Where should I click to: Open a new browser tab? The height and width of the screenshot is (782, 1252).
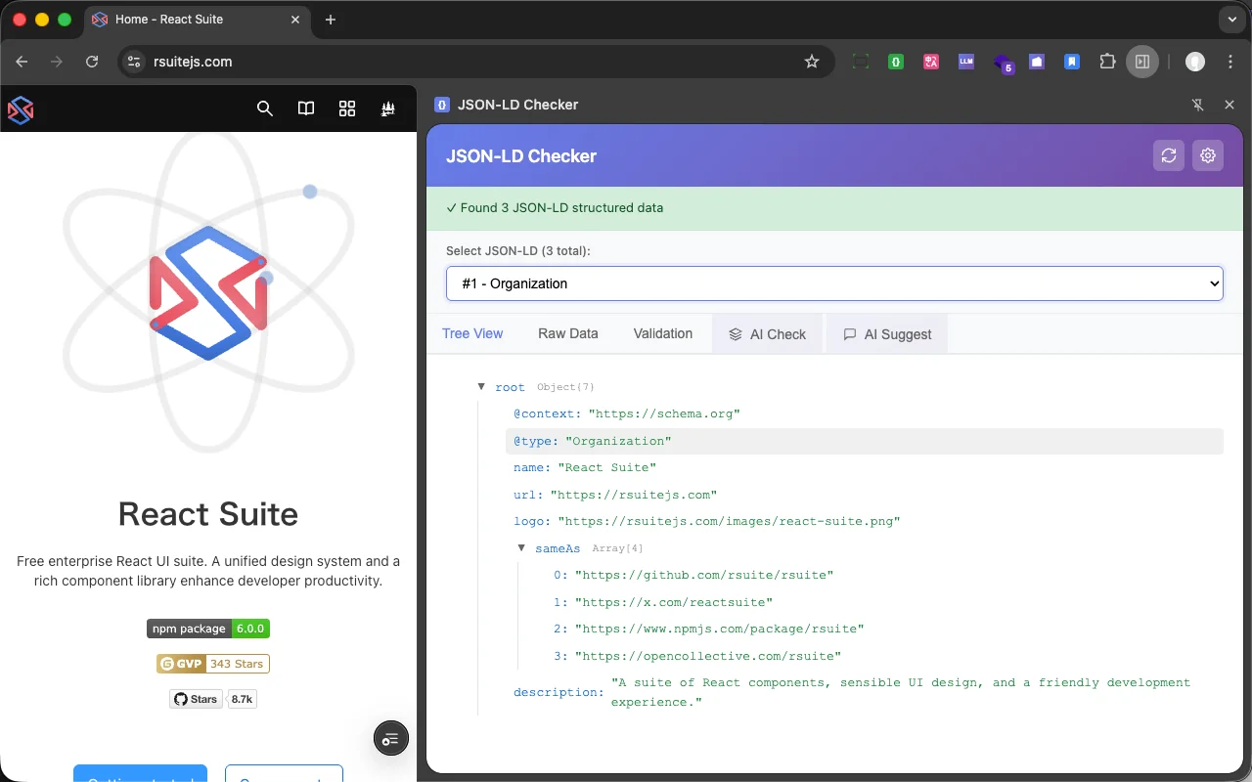tap(331, 20)
